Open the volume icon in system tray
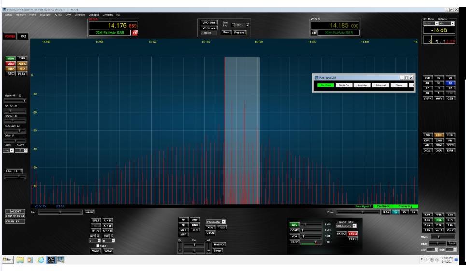 point(437,260)
